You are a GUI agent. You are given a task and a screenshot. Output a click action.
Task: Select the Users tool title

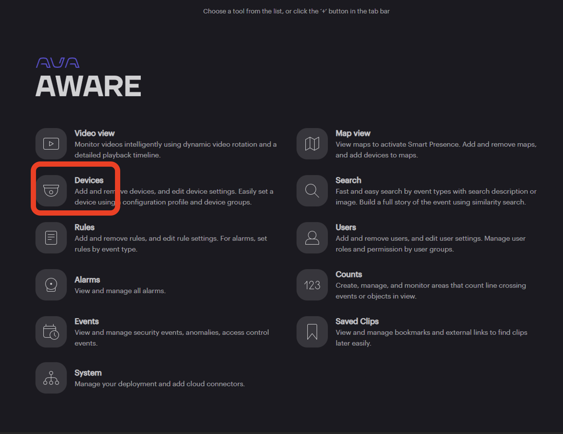tap(346, 227)
